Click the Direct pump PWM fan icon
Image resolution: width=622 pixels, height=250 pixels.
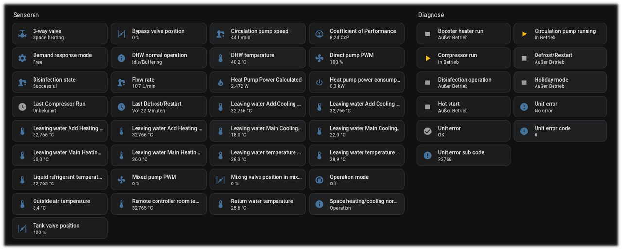click(319, 58)
